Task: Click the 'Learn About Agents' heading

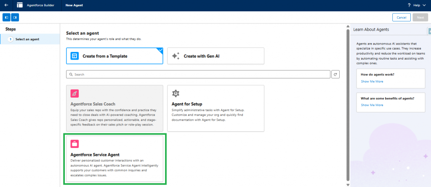Action: [371, 30]
